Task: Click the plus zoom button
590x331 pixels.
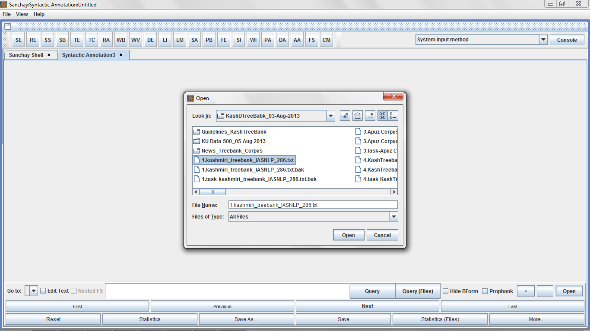Action: tap(526, 291)
